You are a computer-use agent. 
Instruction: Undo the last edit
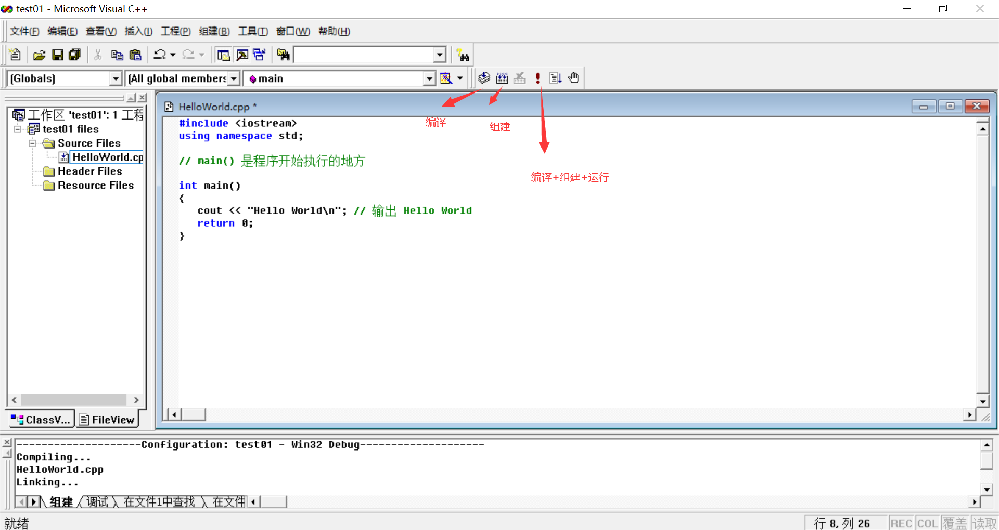(x=160, y=55)
